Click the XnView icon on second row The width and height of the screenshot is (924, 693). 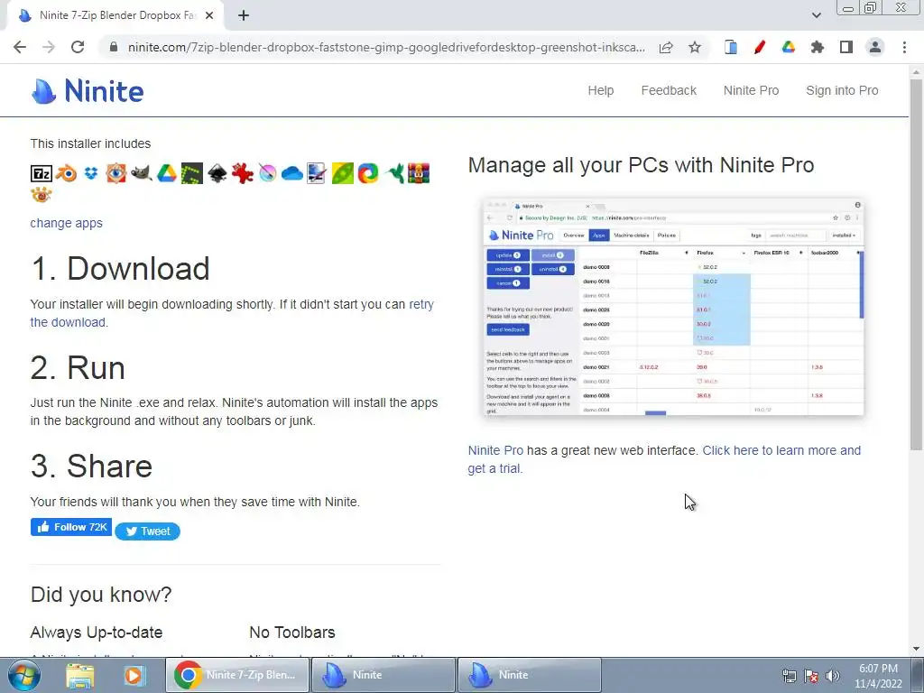pos(42,195)
